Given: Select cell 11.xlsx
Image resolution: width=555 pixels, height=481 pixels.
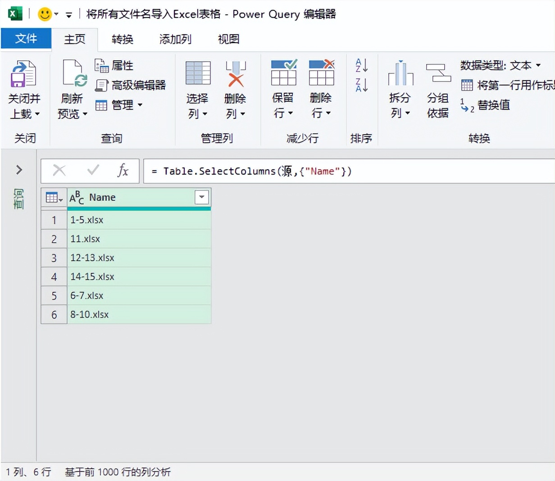Looking at the screenshot, I should click(139, 239).
